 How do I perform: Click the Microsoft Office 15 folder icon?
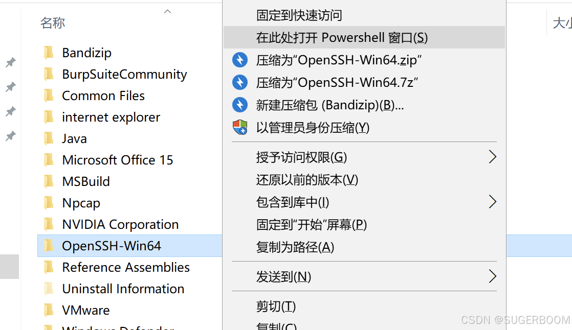click(x=49, y=160)
